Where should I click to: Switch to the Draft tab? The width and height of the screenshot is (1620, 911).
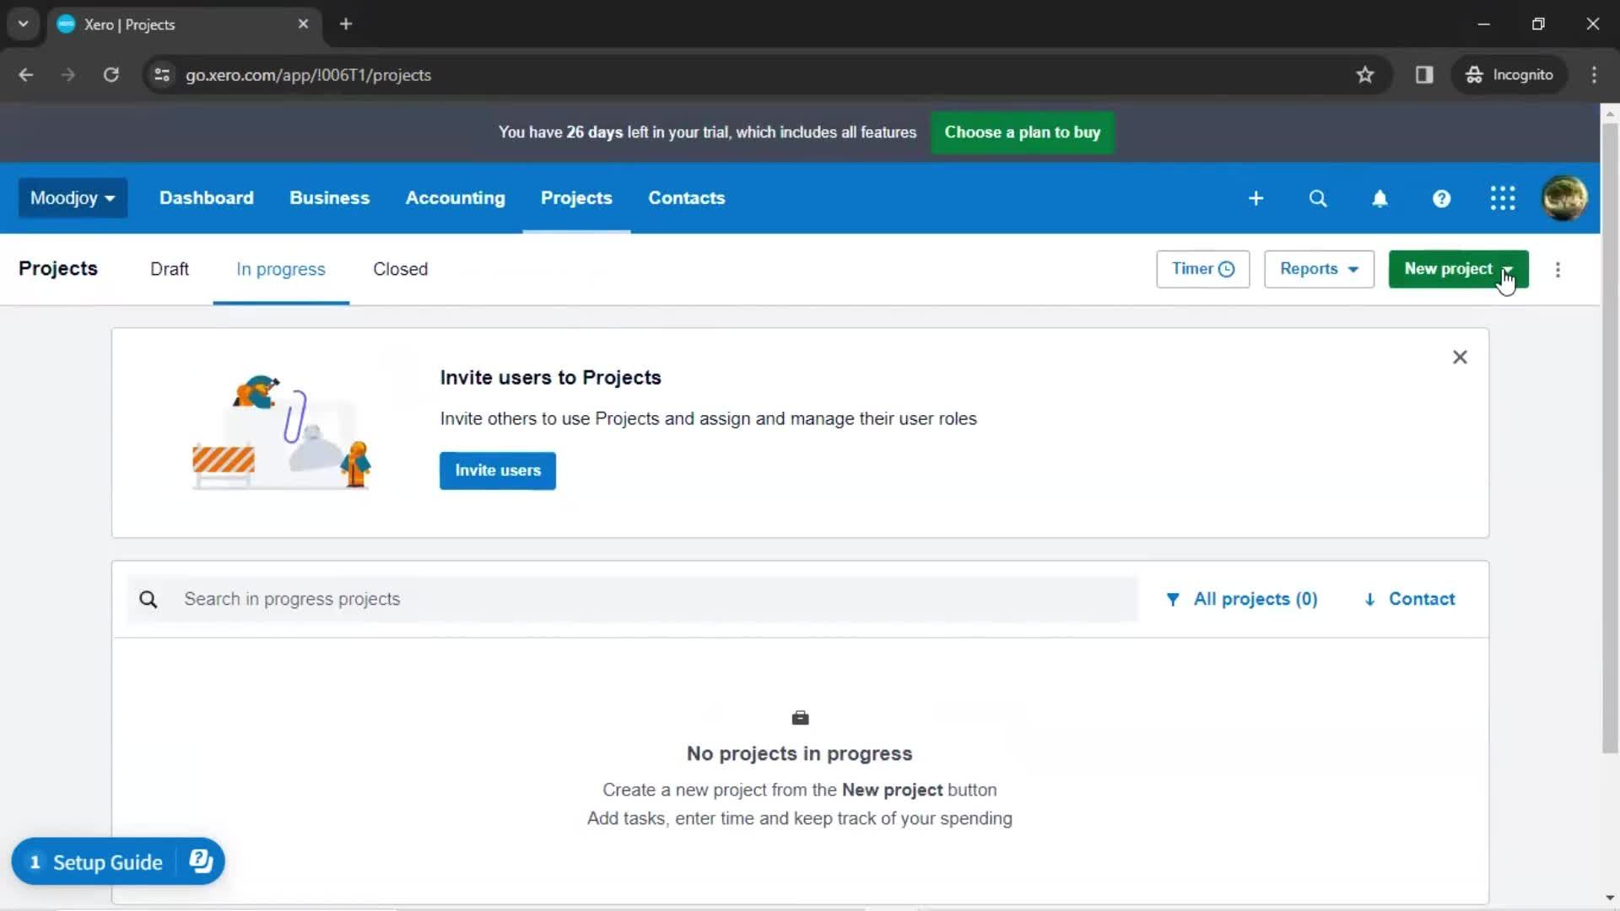(170, 269)
